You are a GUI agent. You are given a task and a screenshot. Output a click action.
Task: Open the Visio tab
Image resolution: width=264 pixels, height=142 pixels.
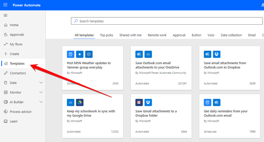[211, 35]
